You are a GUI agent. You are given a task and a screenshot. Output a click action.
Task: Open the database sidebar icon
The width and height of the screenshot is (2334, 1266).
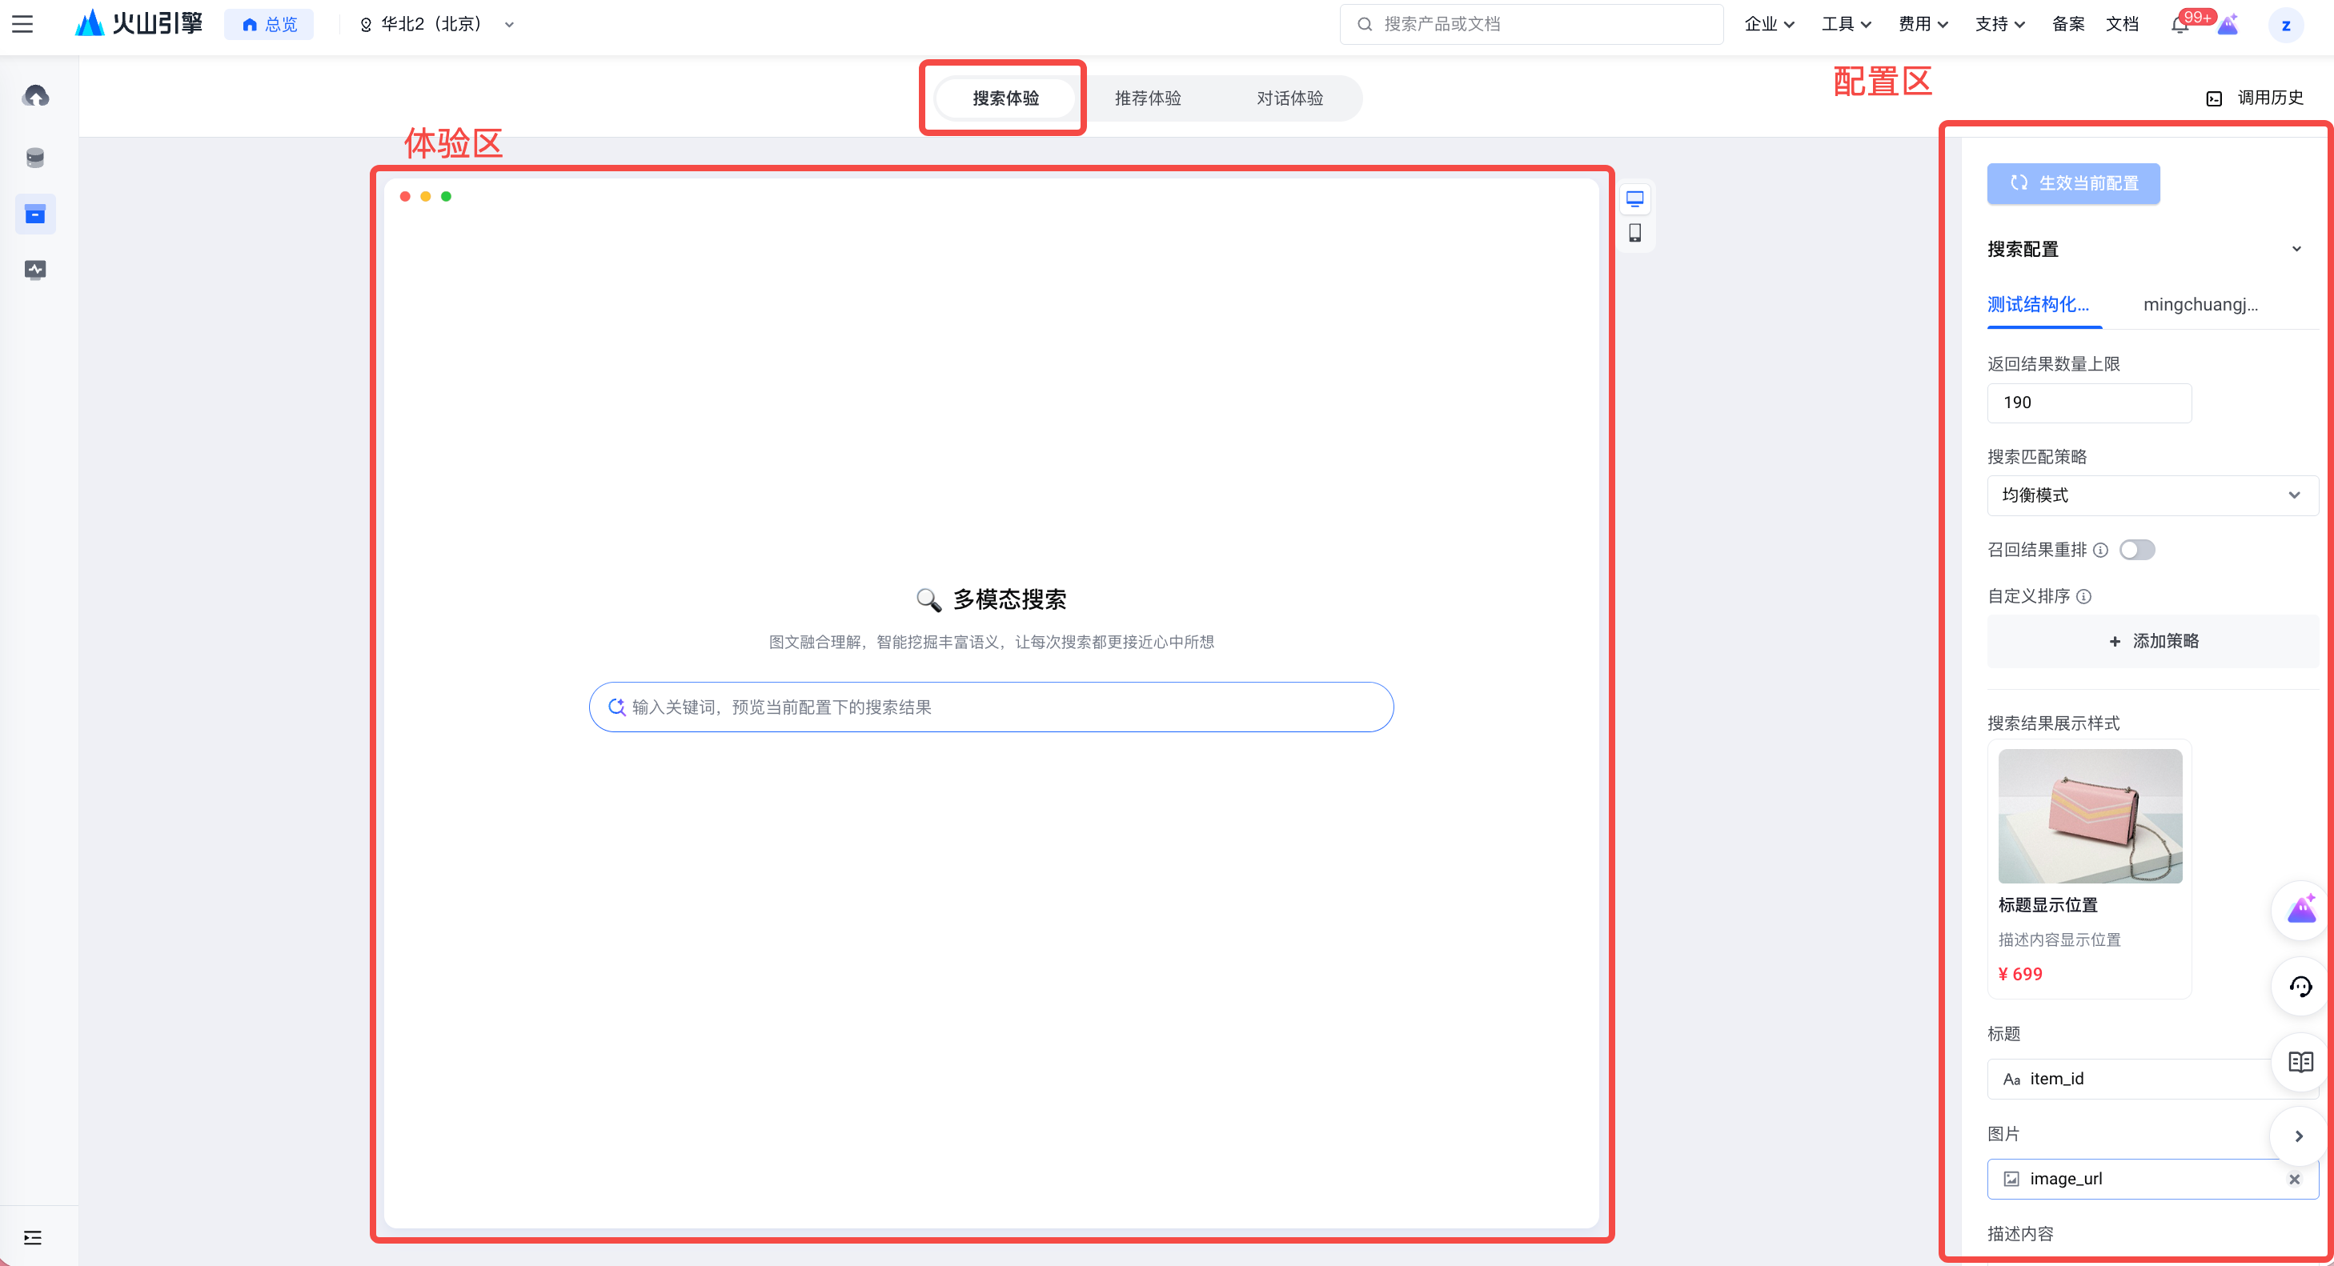coord(35,158)
